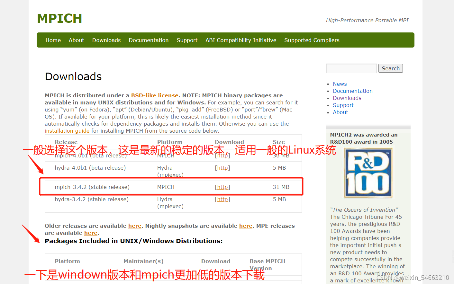Click 'Packages Included in UNIX/Windows Distributions:' heading
The width and height of the screenshot is (454, 284).
(134, 241)
